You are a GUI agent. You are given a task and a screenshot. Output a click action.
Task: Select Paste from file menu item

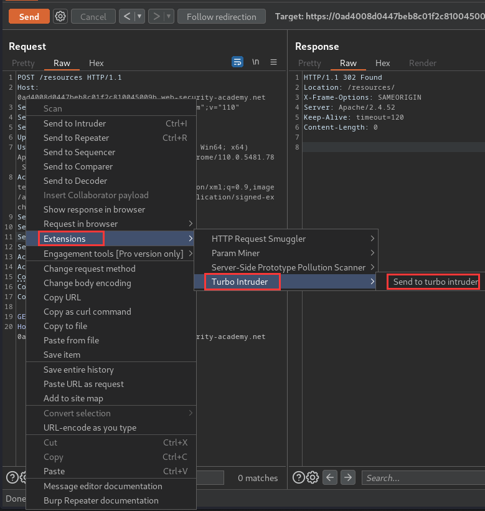[111, 340]
